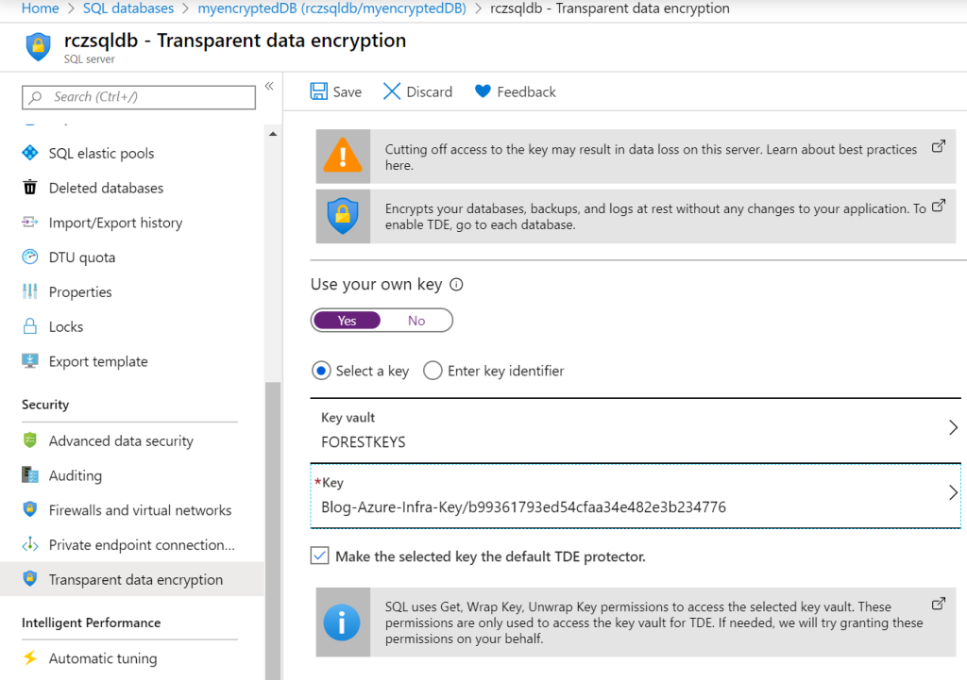
Task: Open Export template menu item
Action: [98, 361]
